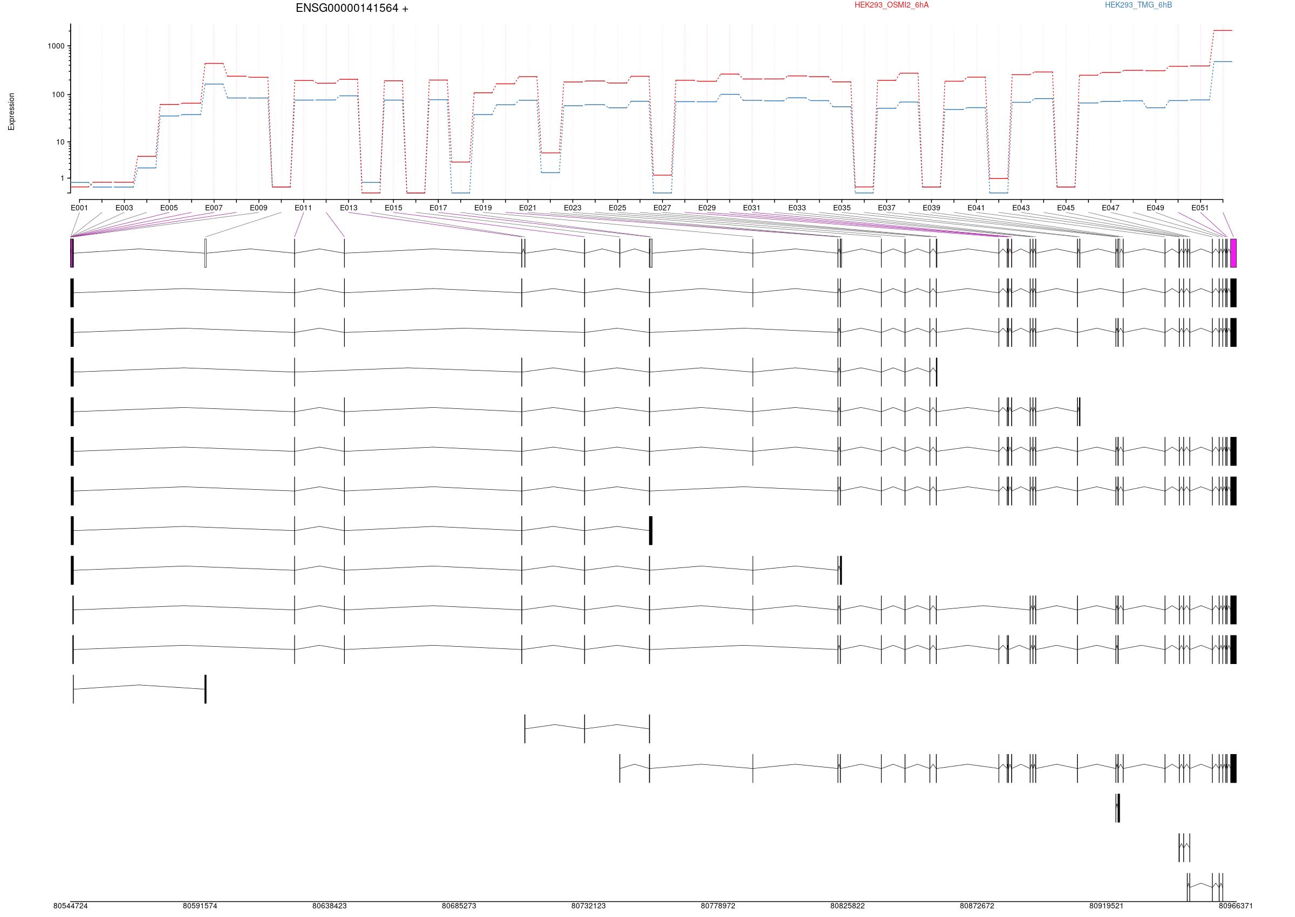Click genomic coordinate 80732123
The width and height of the screenshot is (1295, 917).
[589, 906]
